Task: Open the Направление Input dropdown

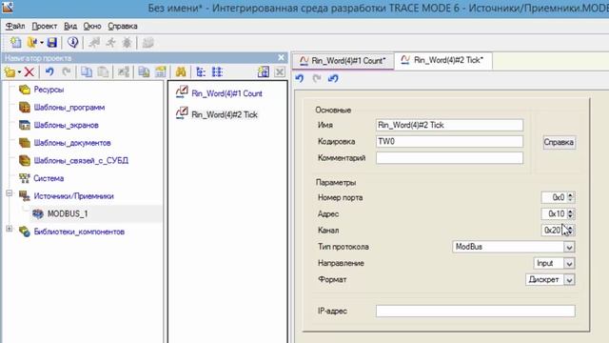Action: pos(569,263)
